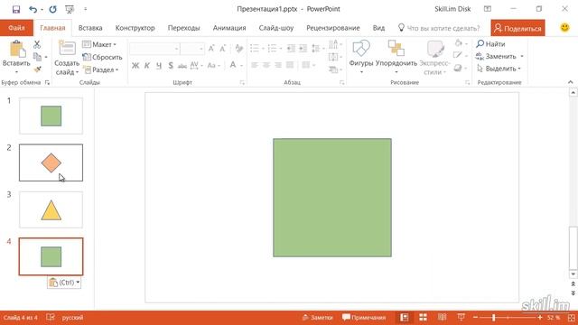Open the font name combo box

coord(154,49)
